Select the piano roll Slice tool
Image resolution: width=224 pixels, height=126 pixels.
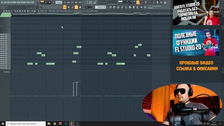(x=27, y=11)
